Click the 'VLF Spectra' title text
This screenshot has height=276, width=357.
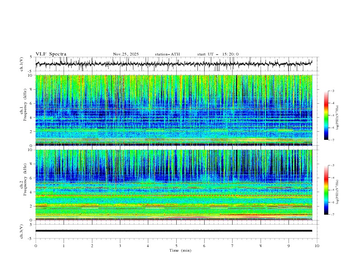point(51,54)
